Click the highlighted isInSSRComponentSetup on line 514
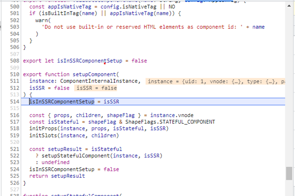The image size is (295, 196). tap(62, 101)
